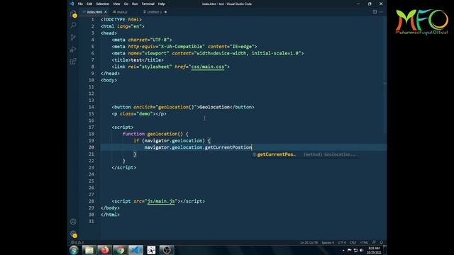Image resolution: width=454 pixels, height=255 pixels.
Task: Close the index.html tab
Action: click(106, 12)
